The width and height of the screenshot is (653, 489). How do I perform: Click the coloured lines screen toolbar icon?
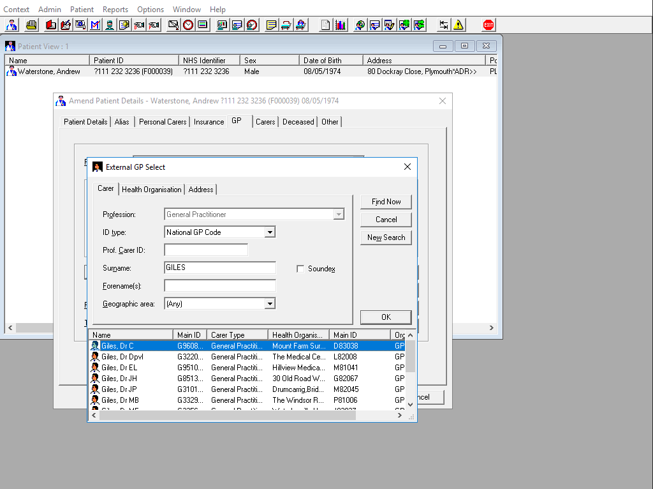203,25
